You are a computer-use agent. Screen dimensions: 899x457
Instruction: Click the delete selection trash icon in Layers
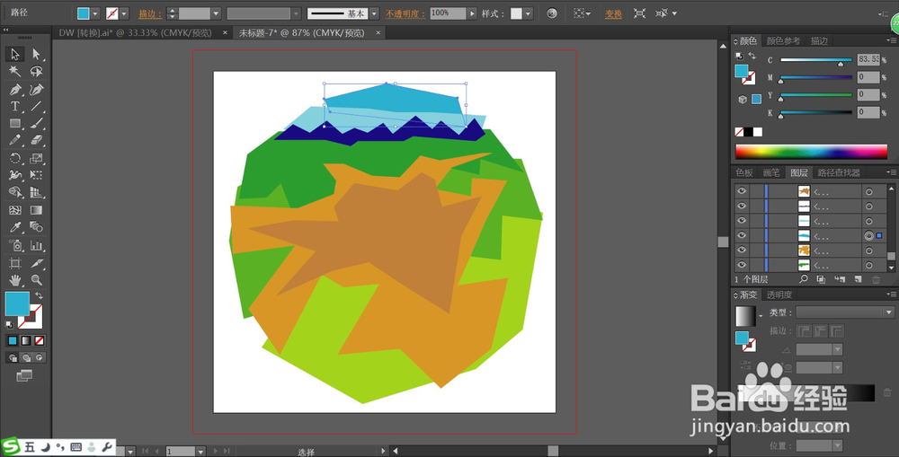pyautogui.click(x=876, y=279)
